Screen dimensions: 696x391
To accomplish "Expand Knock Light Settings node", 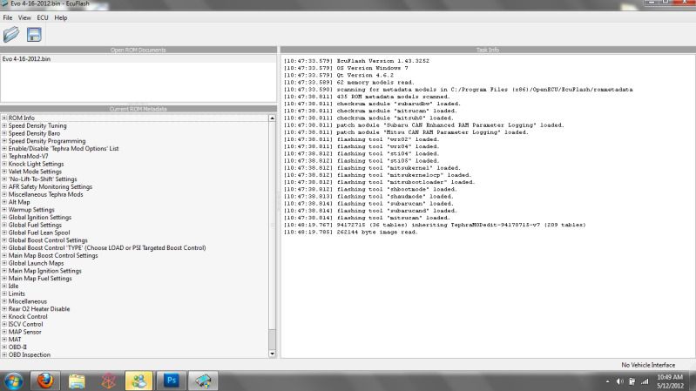I will click(x=4, y=164).
